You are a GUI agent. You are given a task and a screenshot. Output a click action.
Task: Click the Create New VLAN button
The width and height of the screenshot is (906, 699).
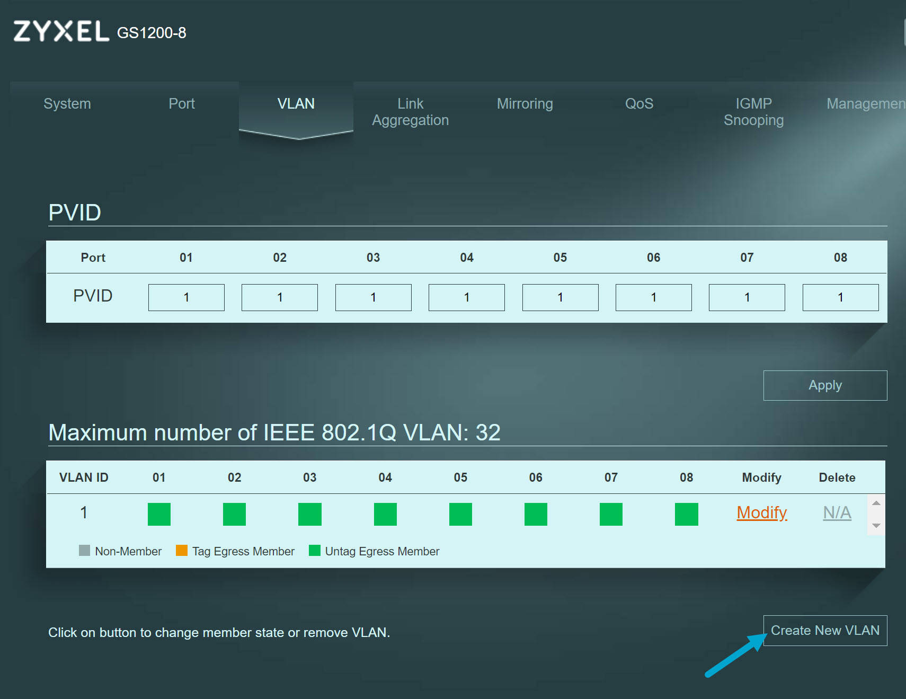825,630
